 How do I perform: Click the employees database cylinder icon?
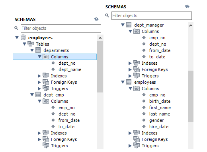(23, 37)
